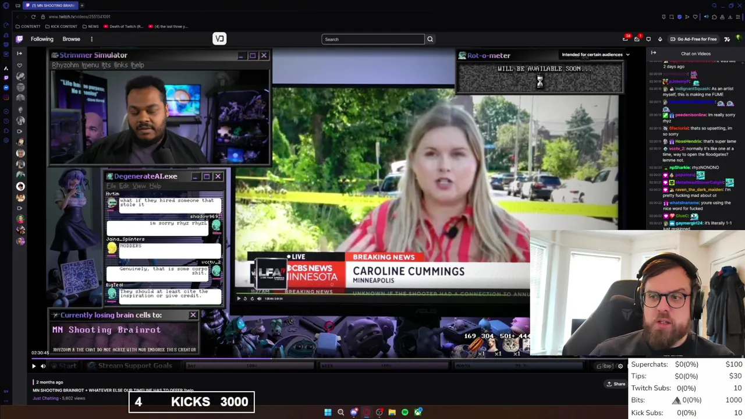Open the CONTENT? bookmark folder
This screenshot has width=745, height=419.
28,26
